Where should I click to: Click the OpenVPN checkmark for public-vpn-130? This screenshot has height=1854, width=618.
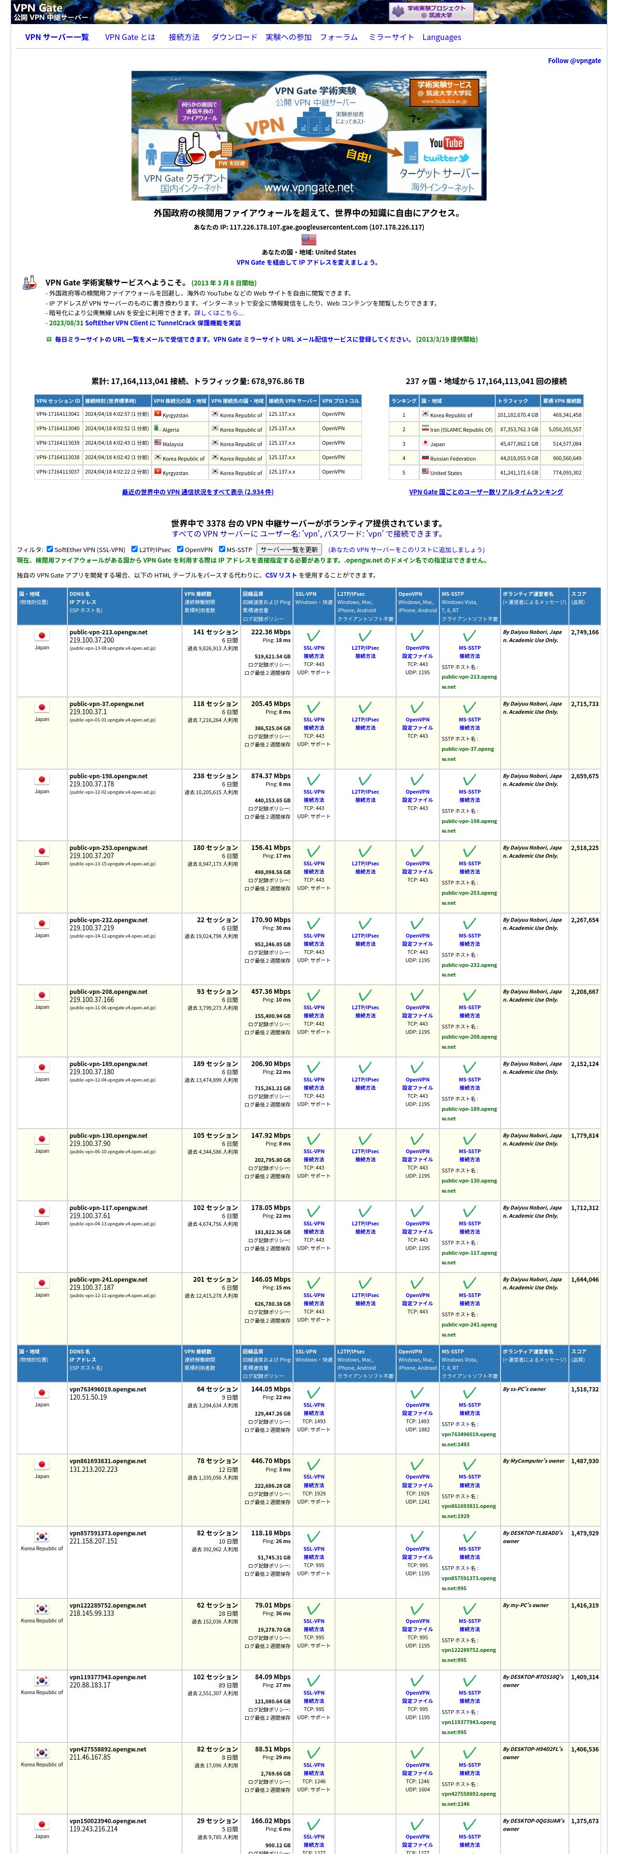click(417, 1139)
